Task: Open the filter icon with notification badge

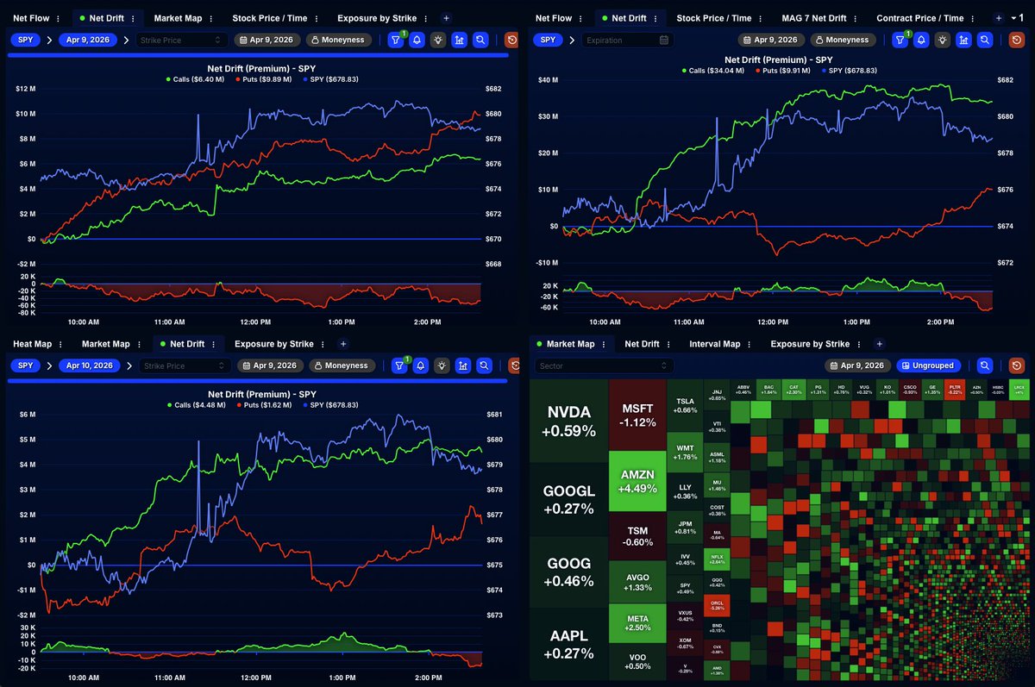Action: coord(396,40)
